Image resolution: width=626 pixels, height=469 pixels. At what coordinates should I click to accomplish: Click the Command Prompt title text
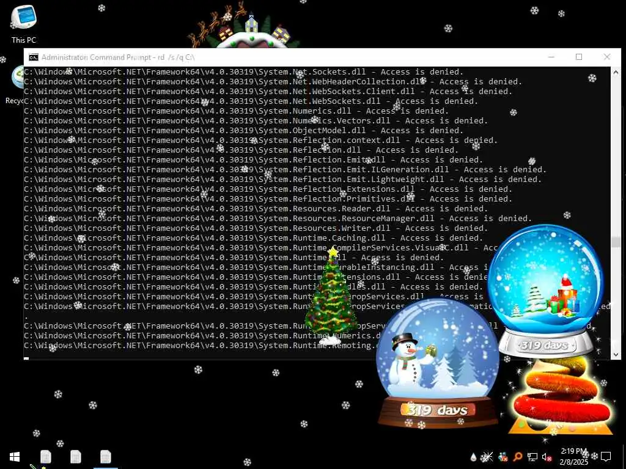tap(118, 57)
